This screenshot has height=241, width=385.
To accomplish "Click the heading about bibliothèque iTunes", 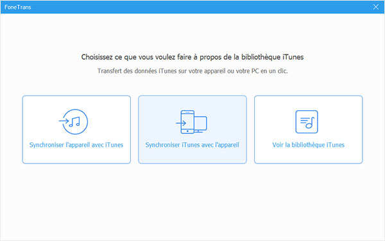I will tap(193, 57).
